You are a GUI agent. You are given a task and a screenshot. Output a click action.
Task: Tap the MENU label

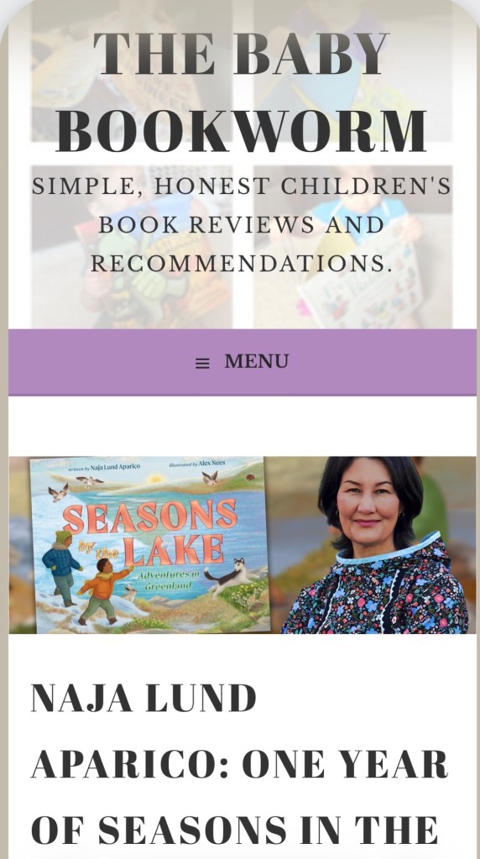point(256,362)
